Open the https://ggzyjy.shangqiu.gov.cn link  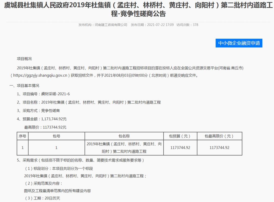point(40,75)
